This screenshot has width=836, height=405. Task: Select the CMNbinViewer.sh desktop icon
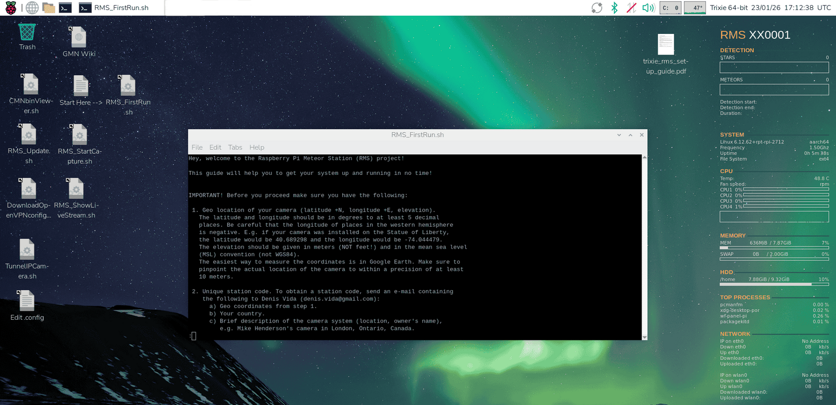(31, 94)
